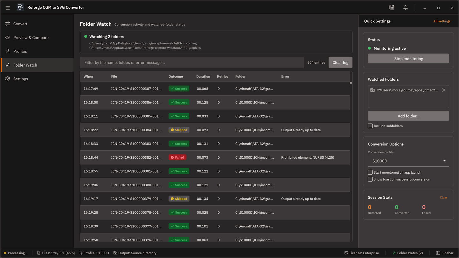Clear the session stats
The image size is (459, 258).
[443, 197]
